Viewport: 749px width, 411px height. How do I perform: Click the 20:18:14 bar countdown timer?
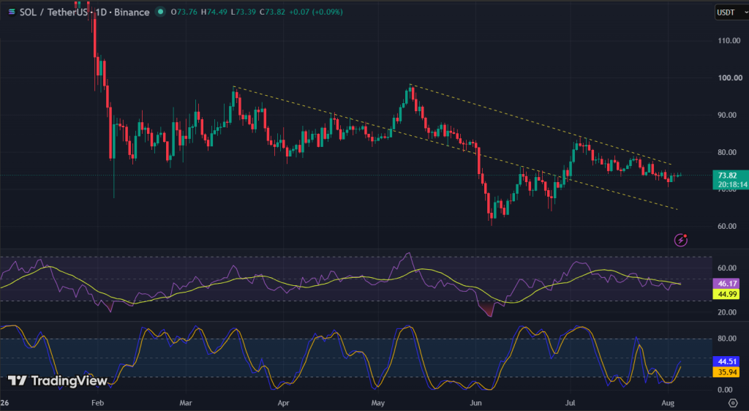tap(732, 184)
